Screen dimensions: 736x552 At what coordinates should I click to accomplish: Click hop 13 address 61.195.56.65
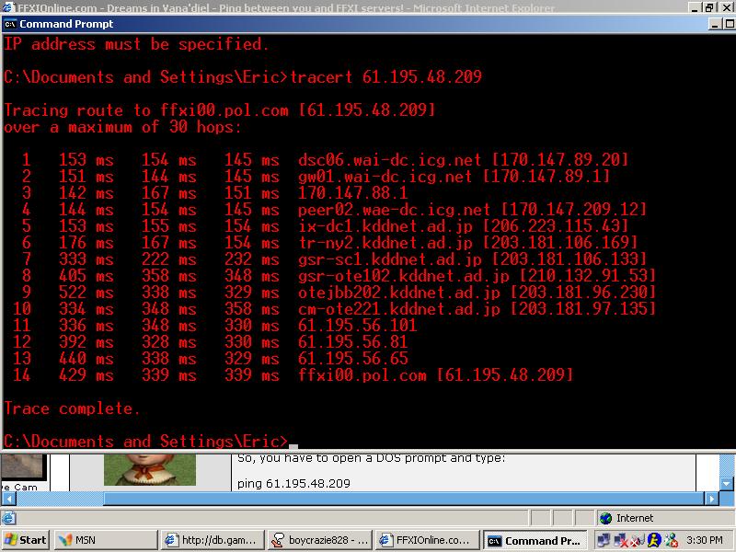tap(352, 359)
